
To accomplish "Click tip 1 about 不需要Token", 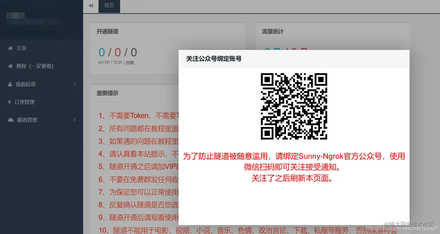I will [x=139, y=116].
